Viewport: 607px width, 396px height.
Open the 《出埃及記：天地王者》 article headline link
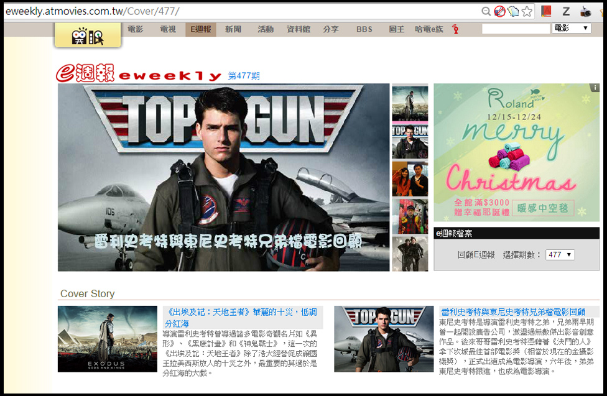click(x=241, y=318)
